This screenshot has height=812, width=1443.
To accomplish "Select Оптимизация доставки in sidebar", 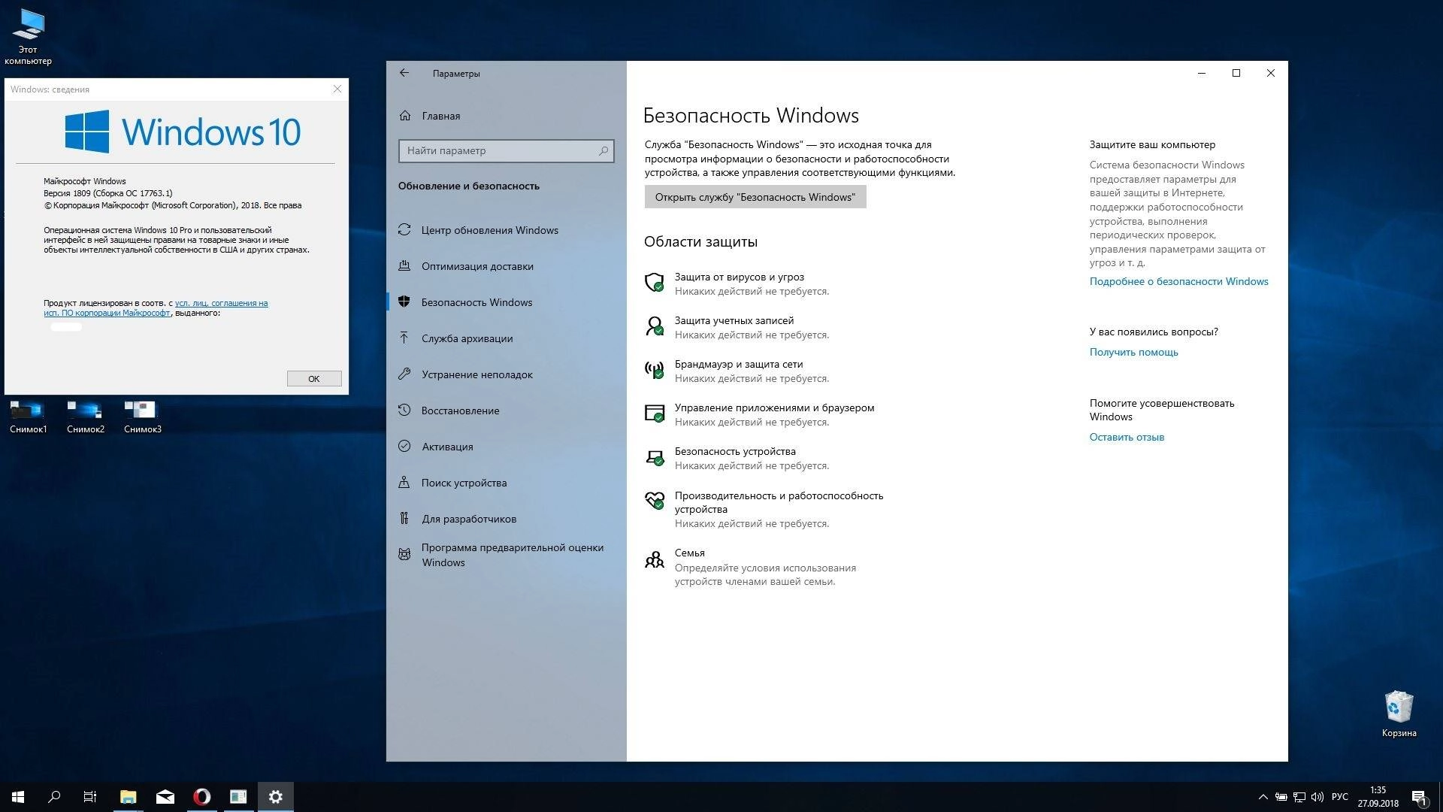I will point(506,266).
